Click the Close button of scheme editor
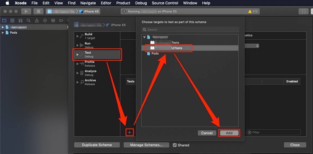313x154 pixels. click(x=295, y=145)
